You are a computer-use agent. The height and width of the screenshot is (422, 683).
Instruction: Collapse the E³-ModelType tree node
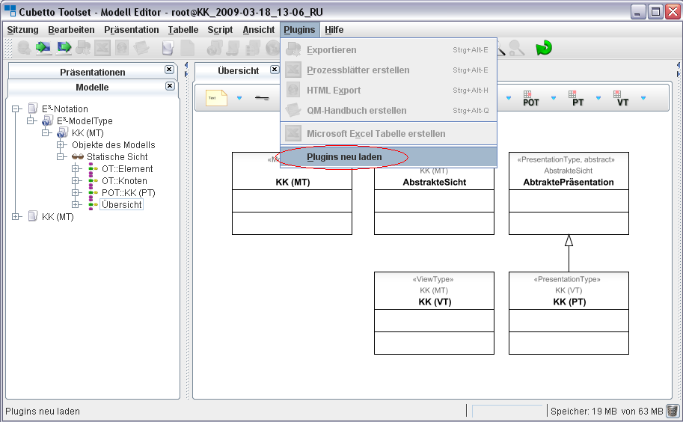[31, 120]
